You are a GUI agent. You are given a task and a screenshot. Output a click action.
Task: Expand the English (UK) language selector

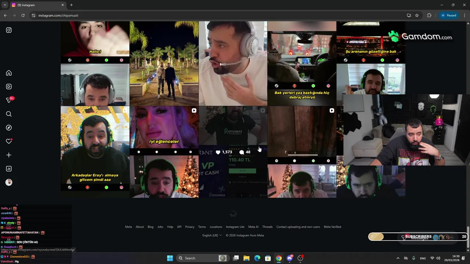pyautogui.click(x=212, y=235)
